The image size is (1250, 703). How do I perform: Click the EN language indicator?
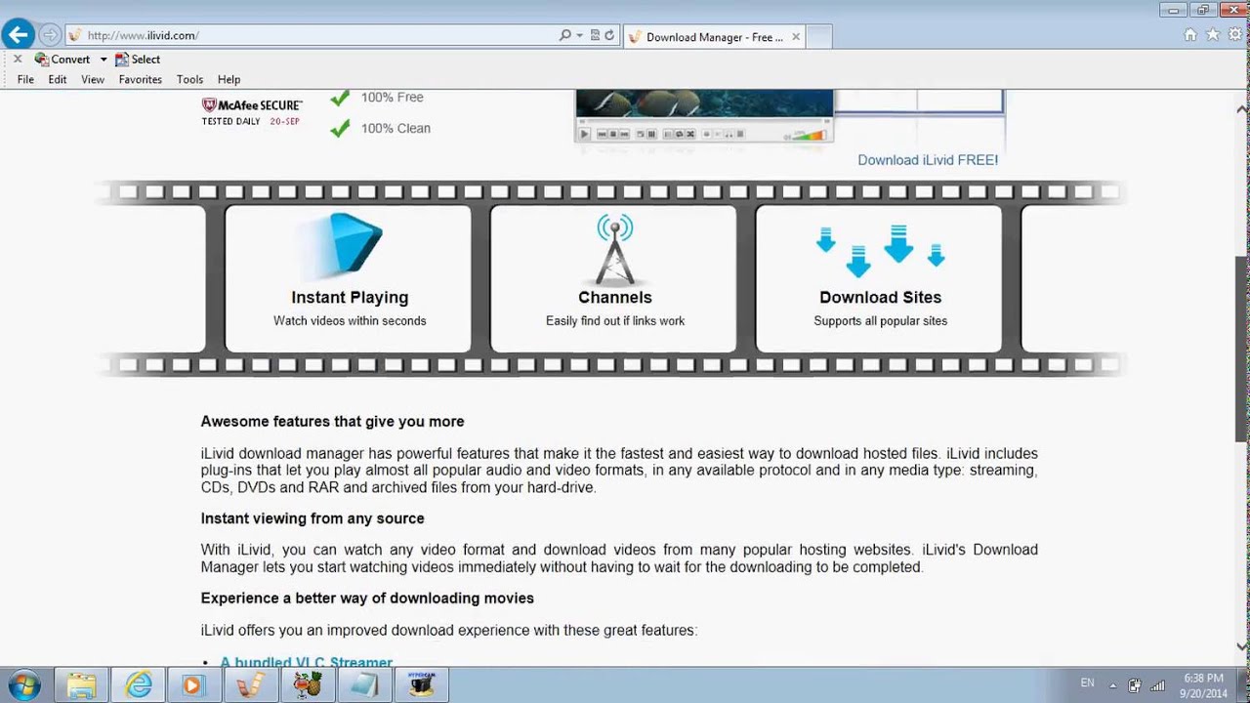[1087, 682]
